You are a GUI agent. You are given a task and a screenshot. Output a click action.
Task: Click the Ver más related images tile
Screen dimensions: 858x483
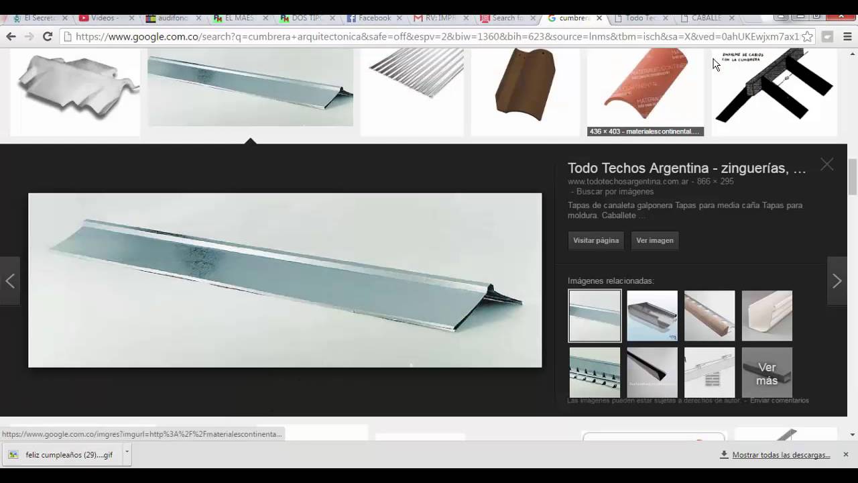click(x=767, y=372)
